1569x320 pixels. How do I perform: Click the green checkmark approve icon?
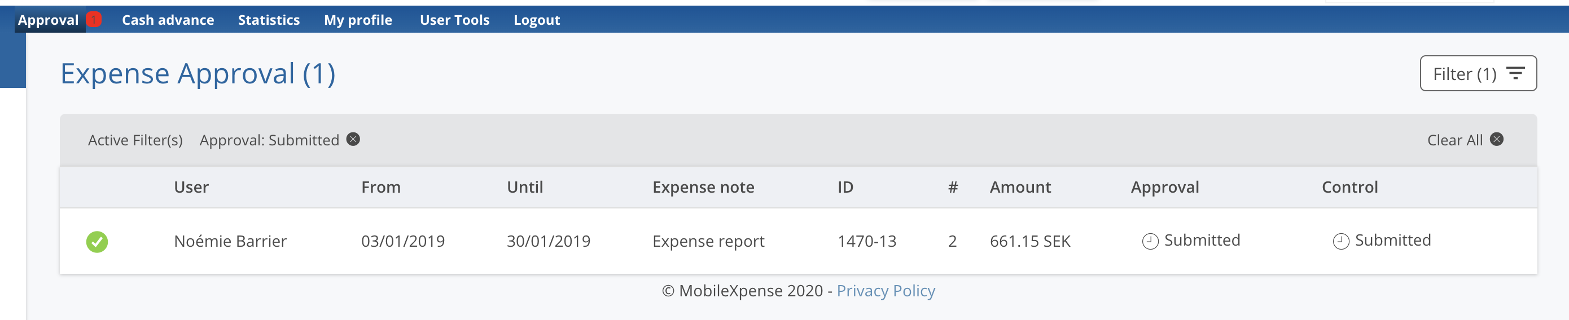(x=97, y=242)
